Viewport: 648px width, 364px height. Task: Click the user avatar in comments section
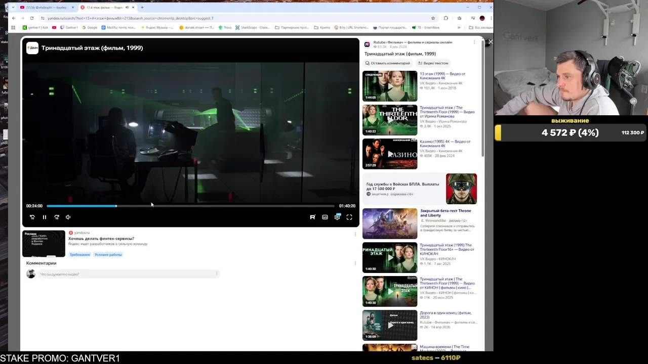pos(31,274)
